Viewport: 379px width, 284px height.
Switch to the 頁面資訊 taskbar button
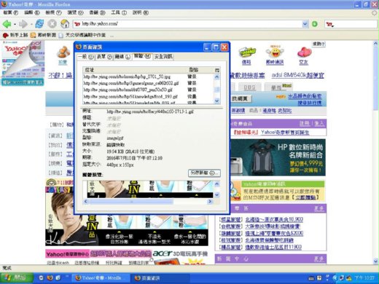160,278
